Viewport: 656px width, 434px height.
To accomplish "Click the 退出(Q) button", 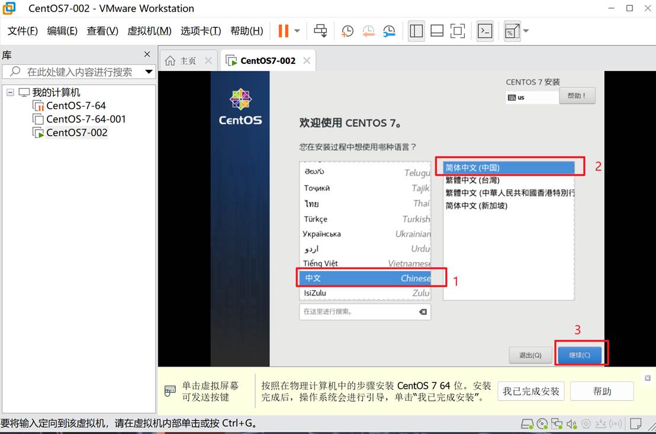I will tap(530, 355).
